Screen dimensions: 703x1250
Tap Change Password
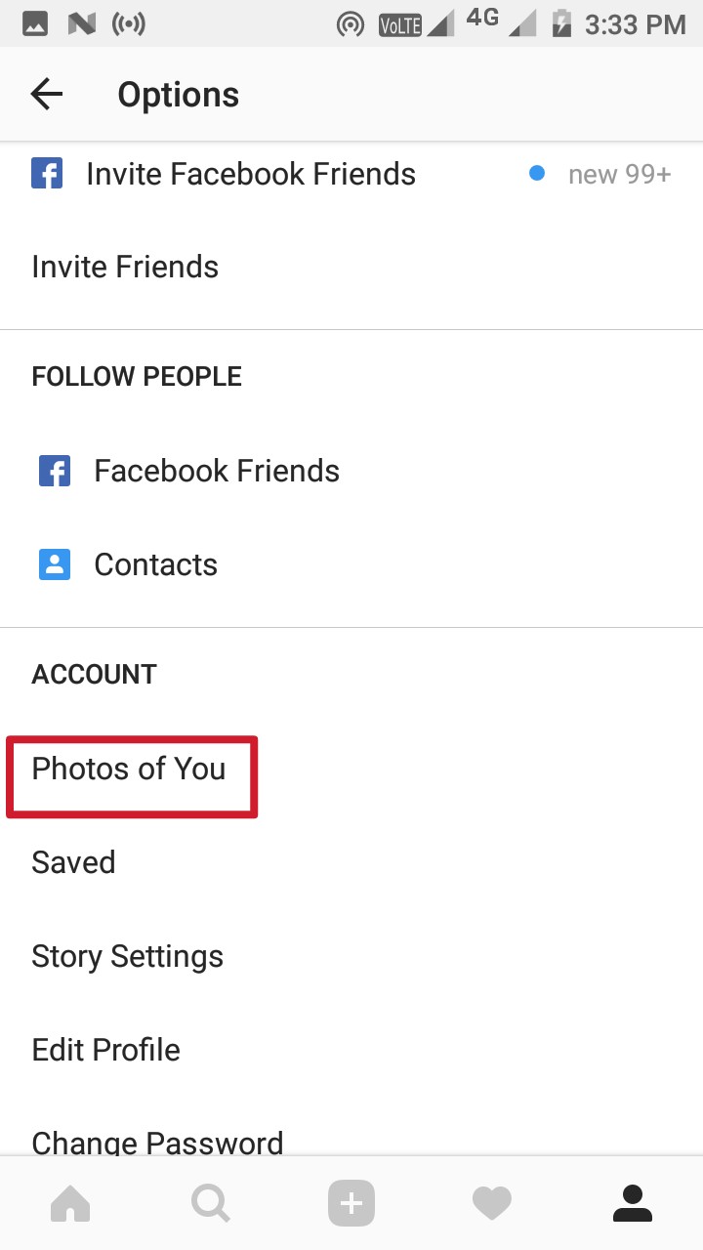pyautogui.click(x=157, y=1142)
